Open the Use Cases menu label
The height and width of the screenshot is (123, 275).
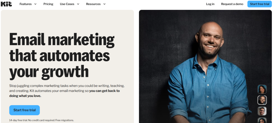pyautogui.click(x=67, y=4)
